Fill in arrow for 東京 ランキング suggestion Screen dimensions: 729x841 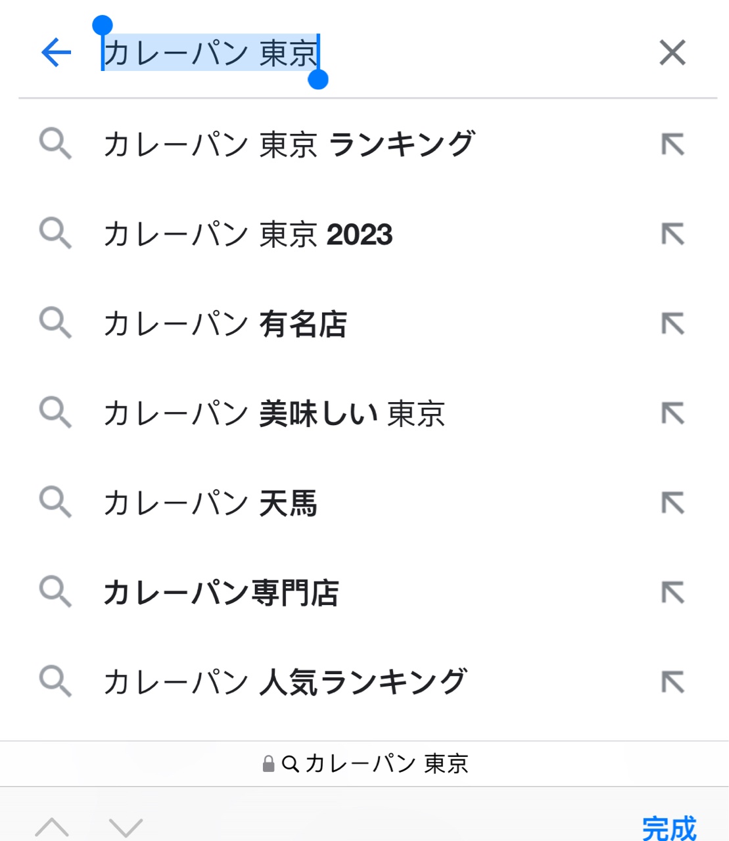coord(672,144)
